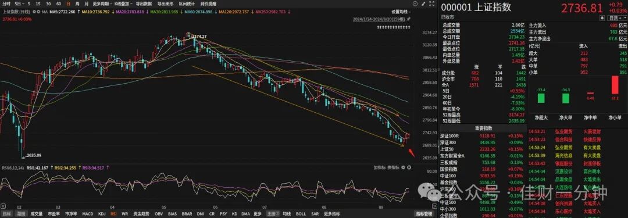Open RSI indicator settings gear icon
The width and height of the screenshot is (628, 218).
click(403, 167)
